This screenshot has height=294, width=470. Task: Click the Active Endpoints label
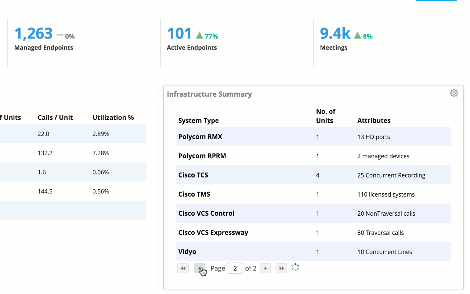pyautogui.click(x=192, y=47)
